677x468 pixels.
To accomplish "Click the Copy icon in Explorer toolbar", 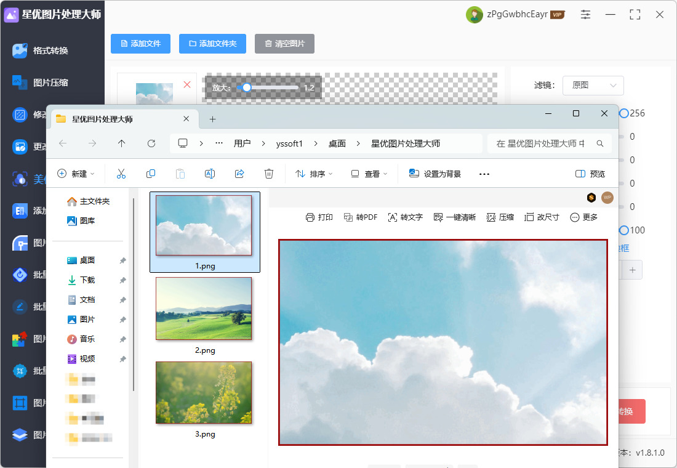I will click(x=151, y=174).
